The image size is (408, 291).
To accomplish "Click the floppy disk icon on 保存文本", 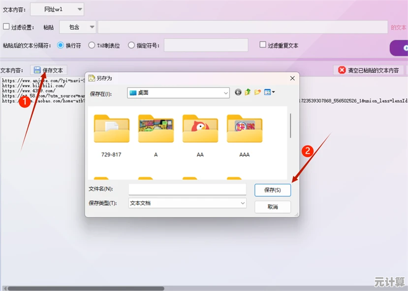I will pyautogui.click(x=37, y=70).
